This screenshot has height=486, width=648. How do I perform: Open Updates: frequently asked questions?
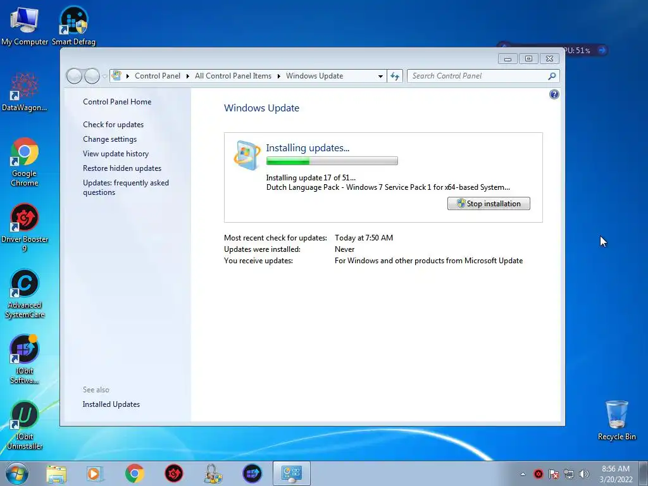click(126, 187)
